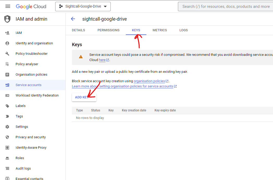Click the Key creation date column header

(134, 110)
